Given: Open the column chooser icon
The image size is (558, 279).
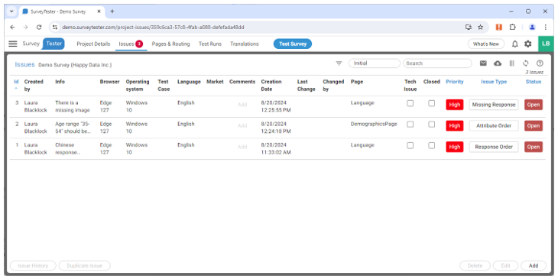Looking at the screenshot, I should point(511,63).
